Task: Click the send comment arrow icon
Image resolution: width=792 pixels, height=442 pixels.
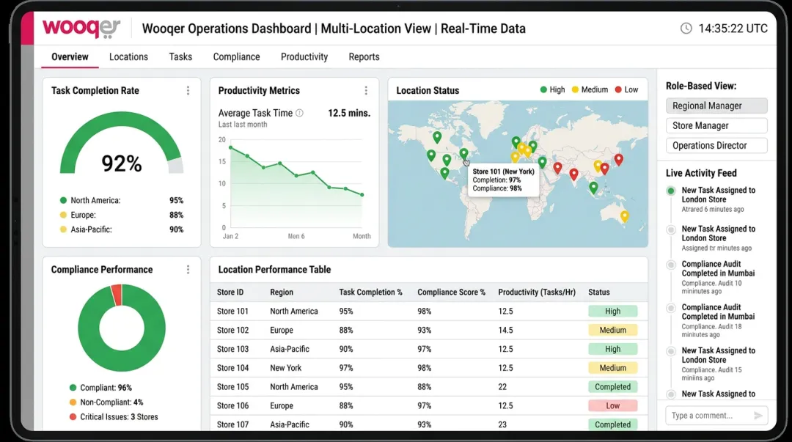Action: tap(758, 415)
